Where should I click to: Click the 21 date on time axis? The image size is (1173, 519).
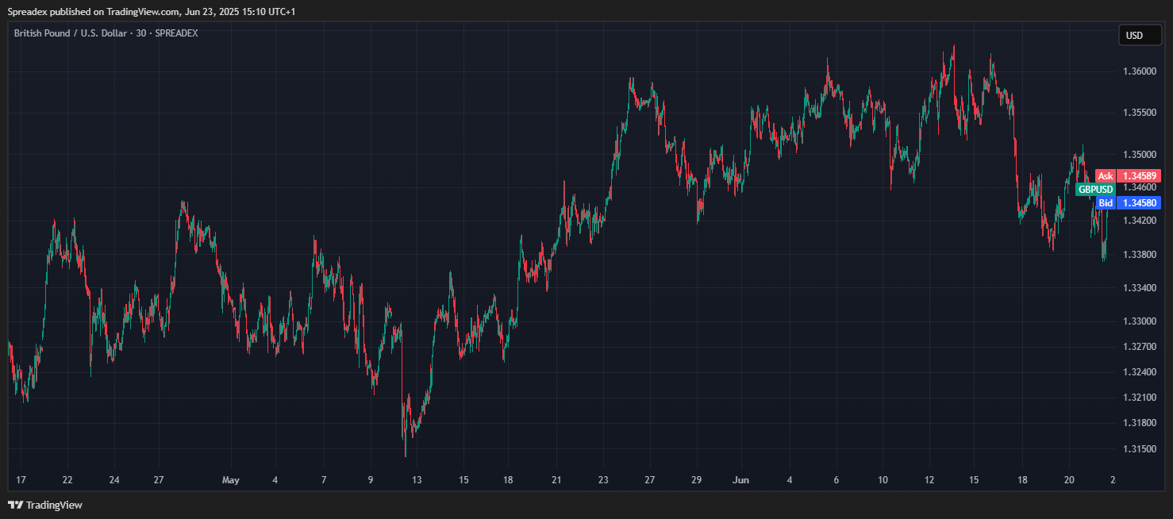(x=556, y=480)
